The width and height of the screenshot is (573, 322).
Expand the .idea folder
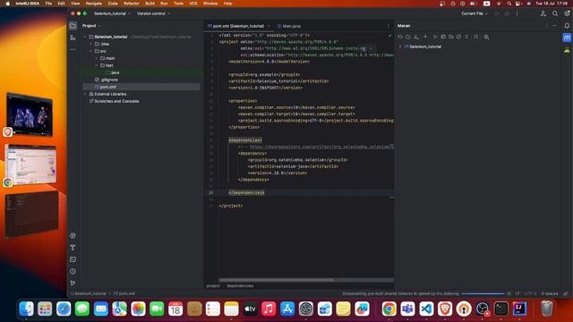91,44
